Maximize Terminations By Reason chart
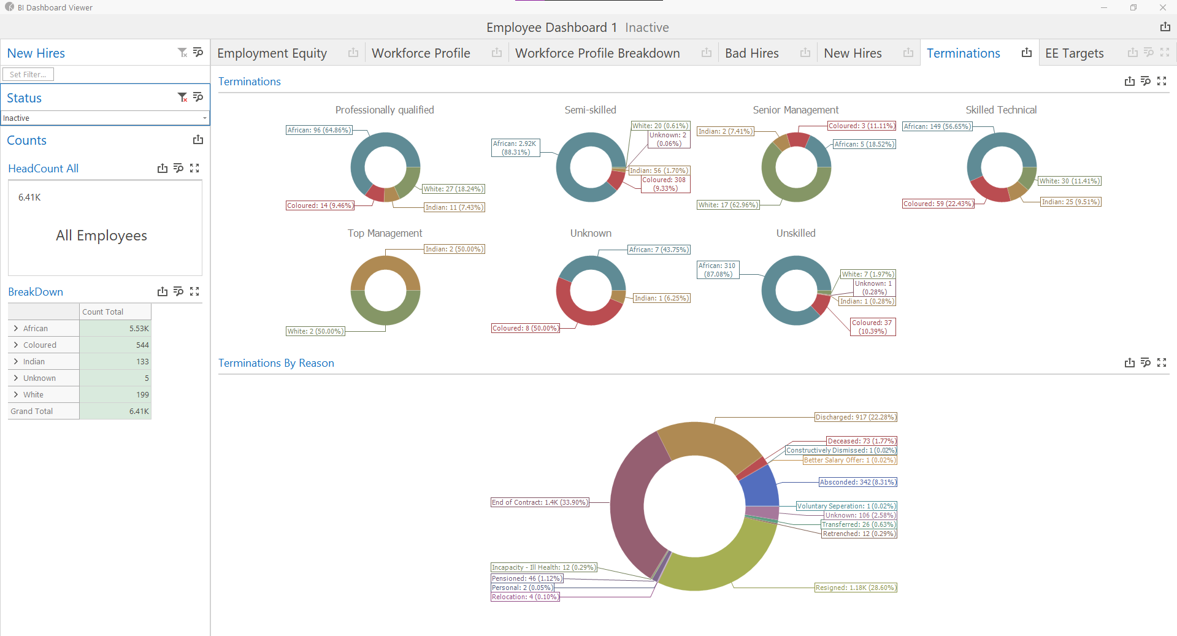The image size is (1177, 636). (x=1162, y=362)
